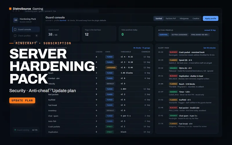Open Check profiles in the sidebar

[26, 36]
